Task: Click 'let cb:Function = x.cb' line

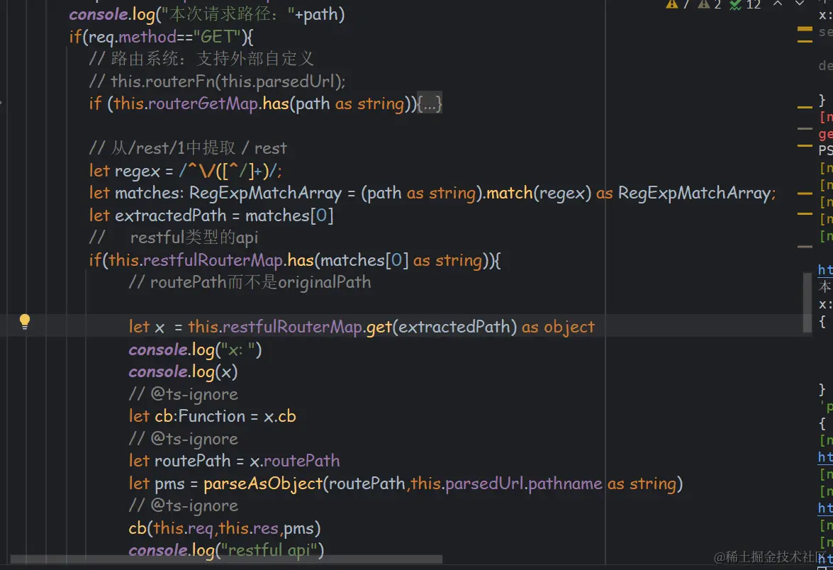Action: click(212, 416)
